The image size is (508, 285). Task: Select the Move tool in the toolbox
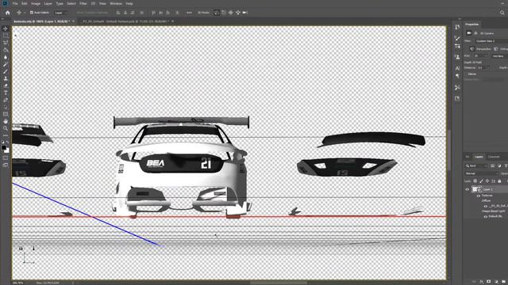point(6,28)
